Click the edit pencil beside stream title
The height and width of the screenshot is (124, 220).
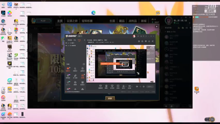(93, 42)
